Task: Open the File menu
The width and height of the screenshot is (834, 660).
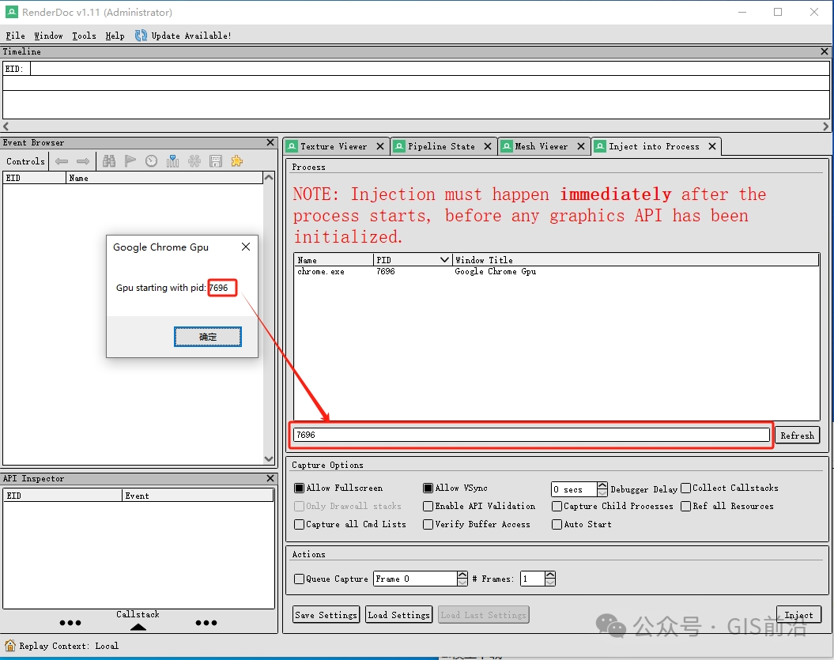Action: click(16, 36)
